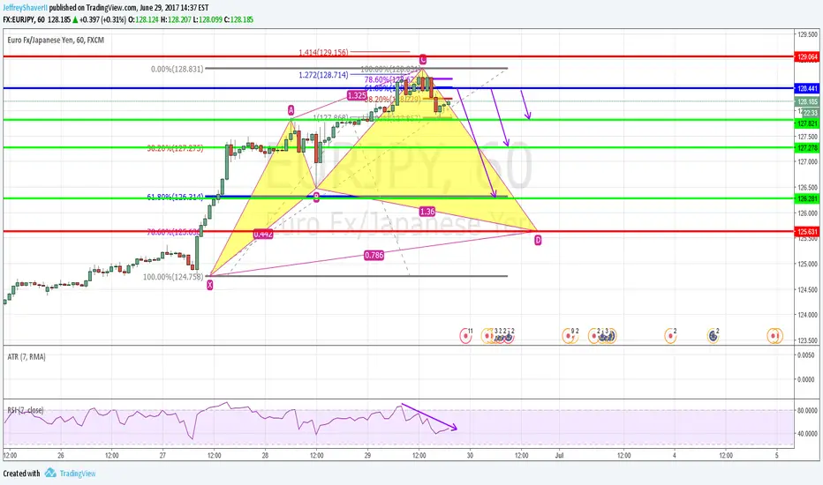Click the blue 128.441 price axis tag
823x485 pixels.
(807, 88)
